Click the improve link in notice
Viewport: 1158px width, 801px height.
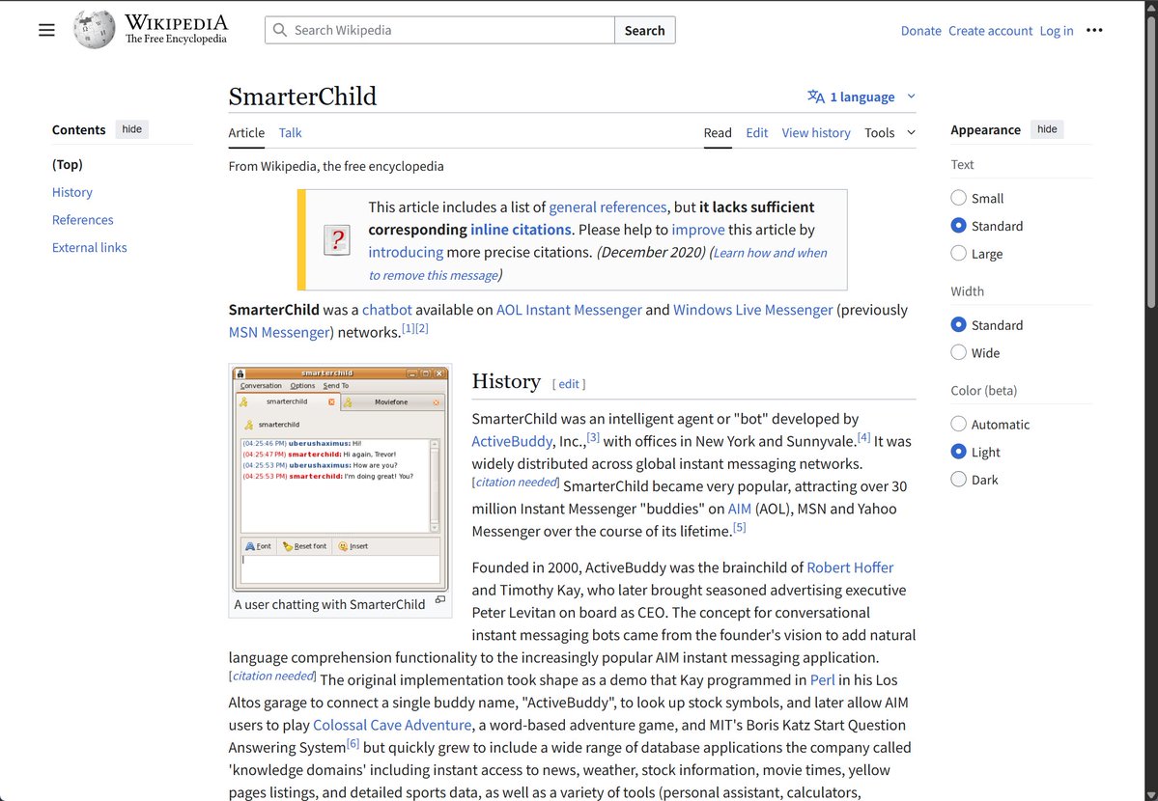pos(698,230)
